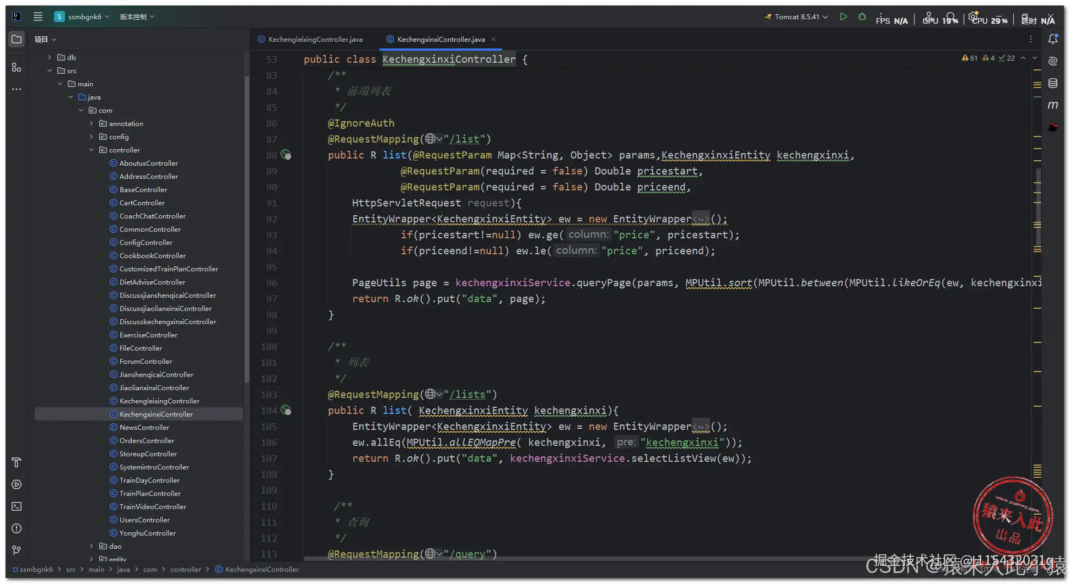This screenshot has height=584, width=1070.
Task: Click the globe icon before "/query" mapping
Action: pyautogui.click(x=431, y=554)
